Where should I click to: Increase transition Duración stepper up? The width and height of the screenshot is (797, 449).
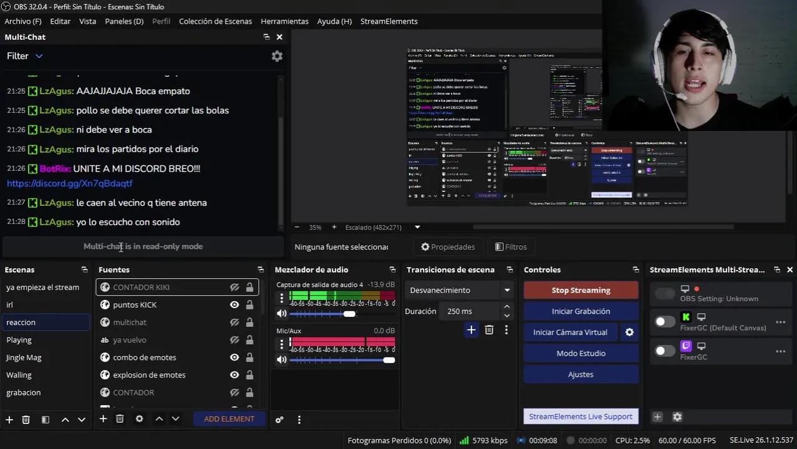(506, 307)
